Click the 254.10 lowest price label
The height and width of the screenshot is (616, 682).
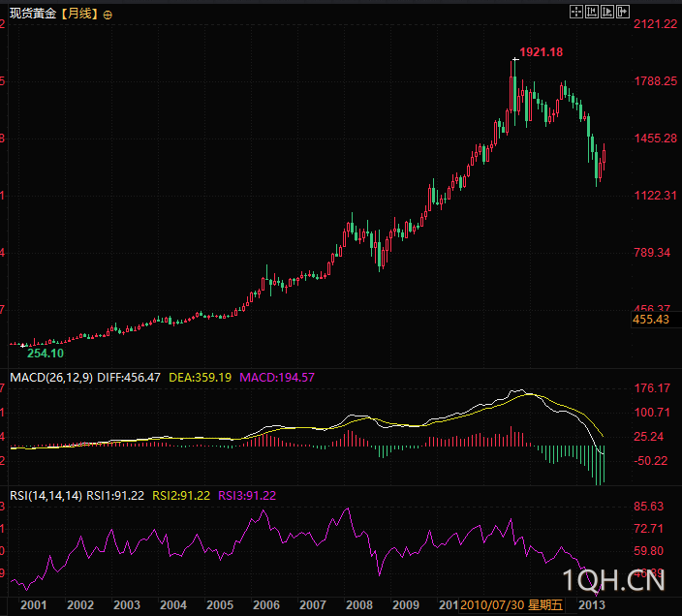(45, 354)
